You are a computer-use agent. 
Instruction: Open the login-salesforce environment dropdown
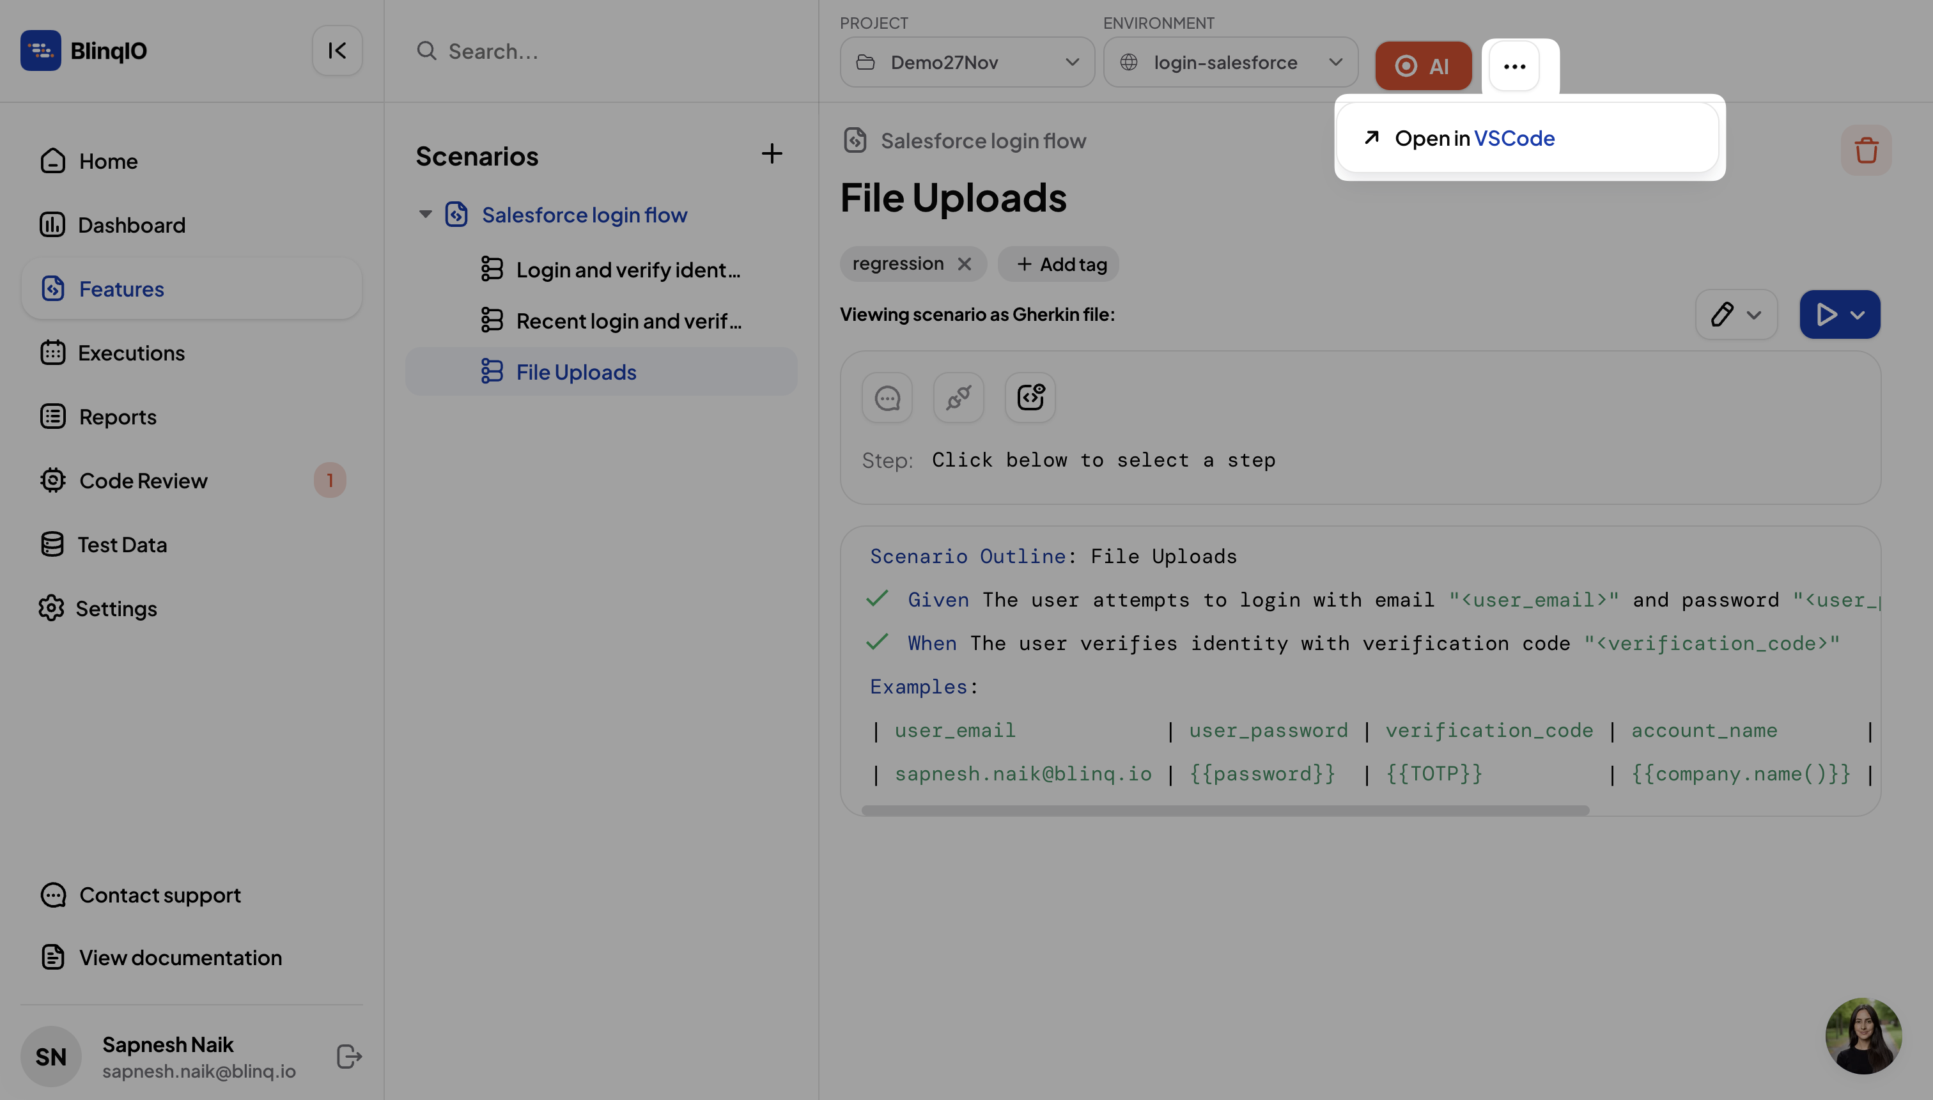[x=1230, y=63]
